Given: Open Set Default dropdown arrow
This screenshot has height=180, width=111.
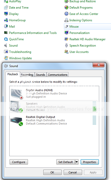Looking at the screenshot, I should [x=77, y=162].
